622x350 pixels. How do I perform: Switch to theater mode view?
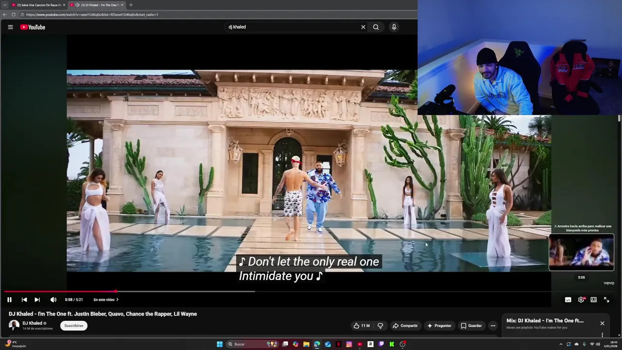594,300
